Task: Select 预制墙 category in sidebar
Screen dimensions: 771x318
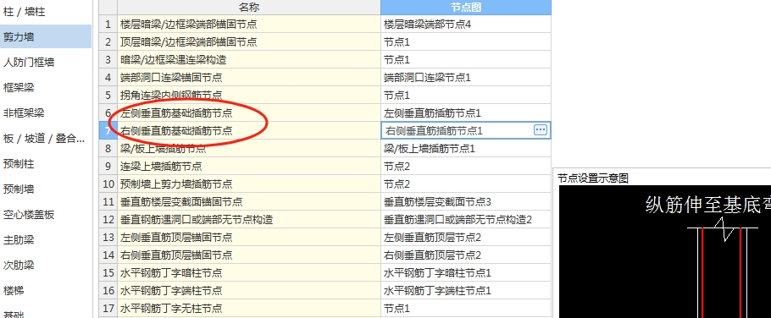Action: (x=19, y=189)
